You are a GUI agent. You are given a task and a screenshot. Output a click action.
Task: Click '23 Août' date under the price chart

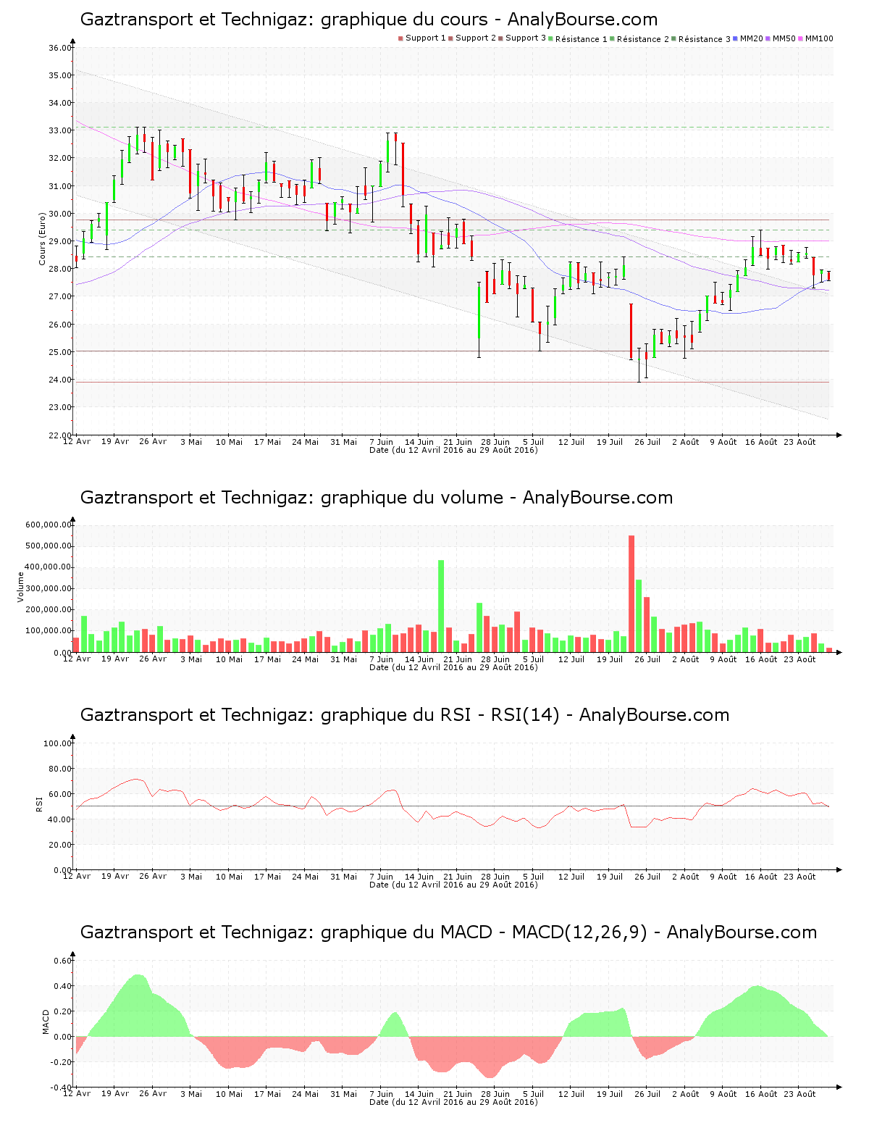[x=800, y=442]
